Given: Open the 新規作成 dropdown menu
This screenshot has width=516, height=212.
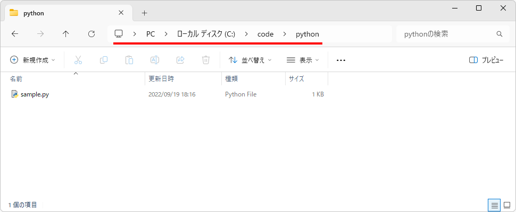Looking at the screenshot, I should click(33, 60).
